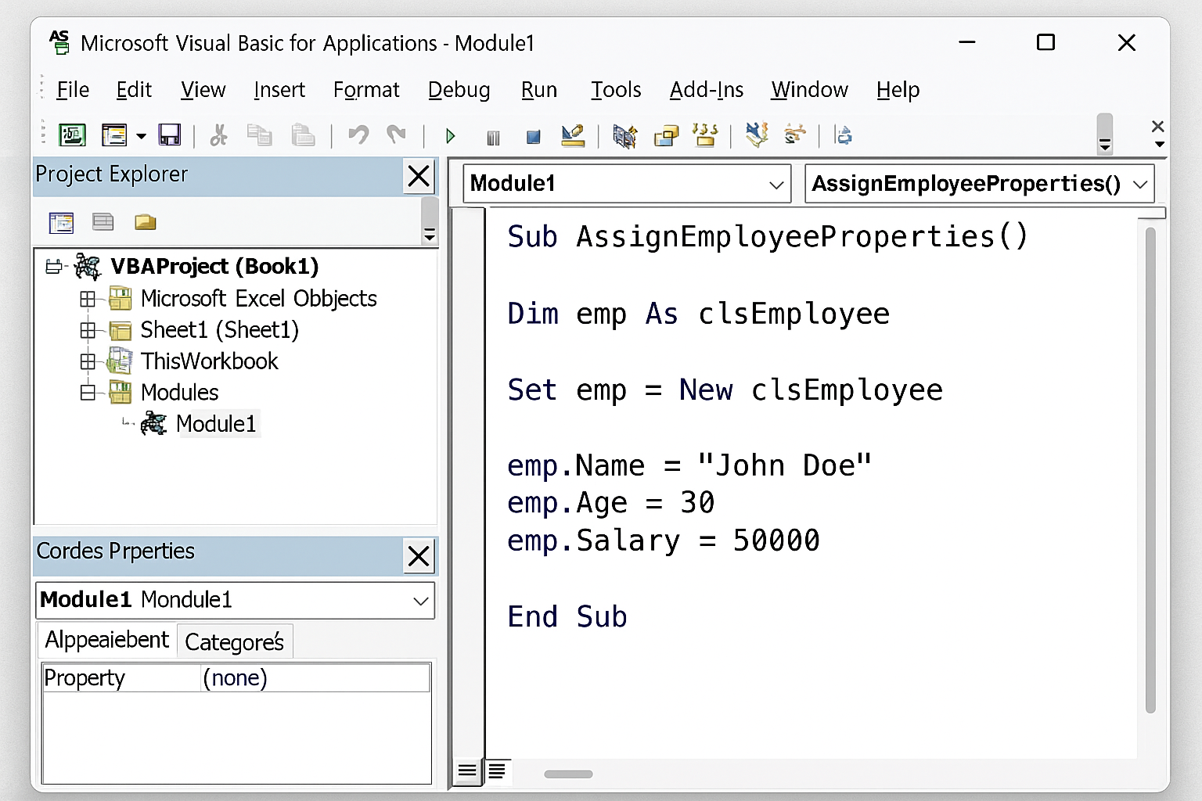The width and height of the screenshot is (1202, 801).
Task: Open toolbar options overflow arrow
Action: coord(1105,144)
